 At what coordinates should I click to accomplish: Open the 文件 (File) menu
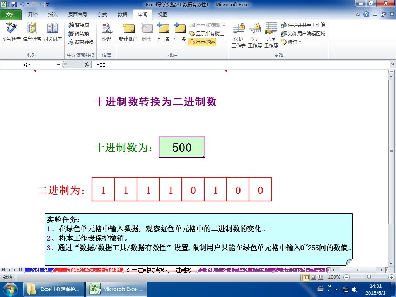(11, 15)
